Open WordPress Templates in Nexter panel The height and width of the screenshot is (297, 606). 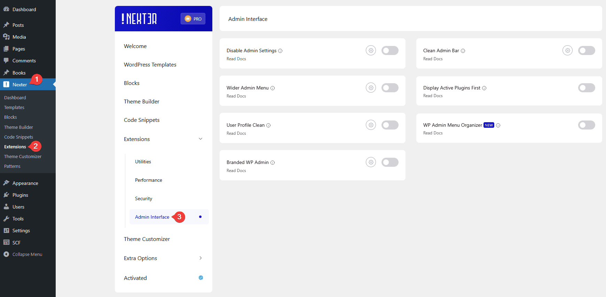(150, 65)
